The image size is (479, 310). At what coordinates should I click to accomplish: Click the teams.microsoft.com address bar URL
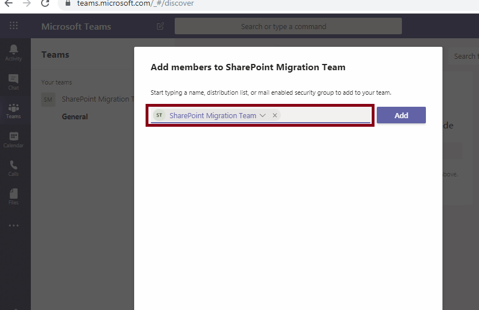(135, 3)
